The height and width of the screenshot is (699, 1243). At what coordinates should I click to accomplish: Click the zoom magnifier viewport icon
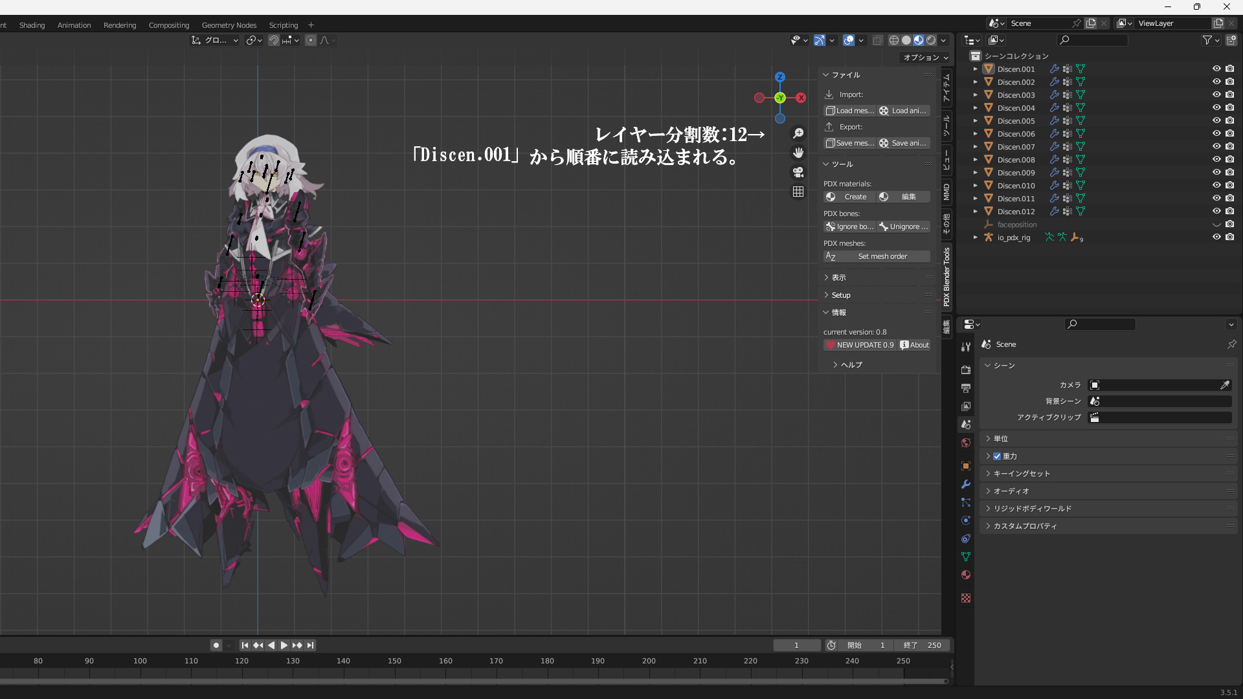pyautogui.click(x=798, y=133)
